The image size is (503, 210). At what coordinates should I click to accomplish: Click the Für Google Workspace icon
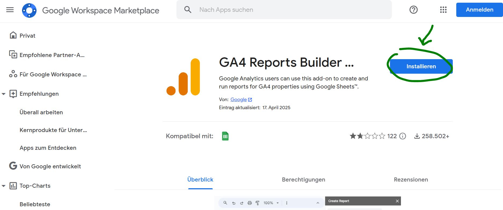point(13,74)
